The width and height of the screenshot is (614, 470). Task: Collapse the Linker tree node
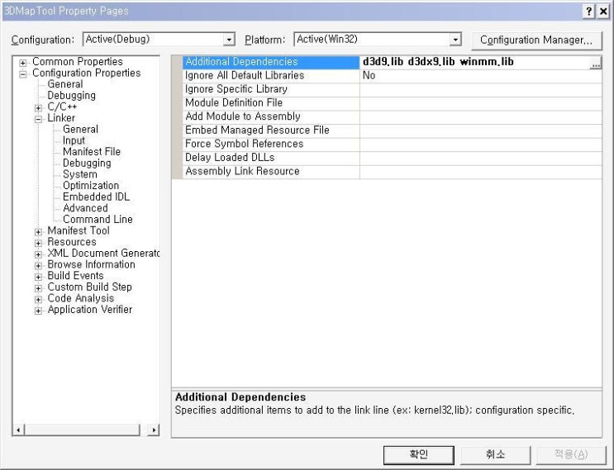[38, 118]
